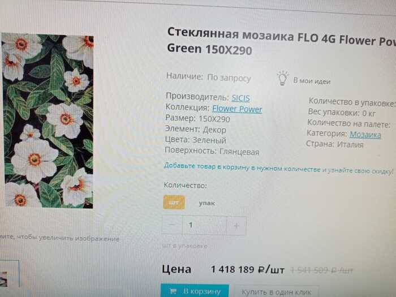Decrease quantity with the minus button
Viewport: 396px width, 297px height.
click(x=172, y=225)
